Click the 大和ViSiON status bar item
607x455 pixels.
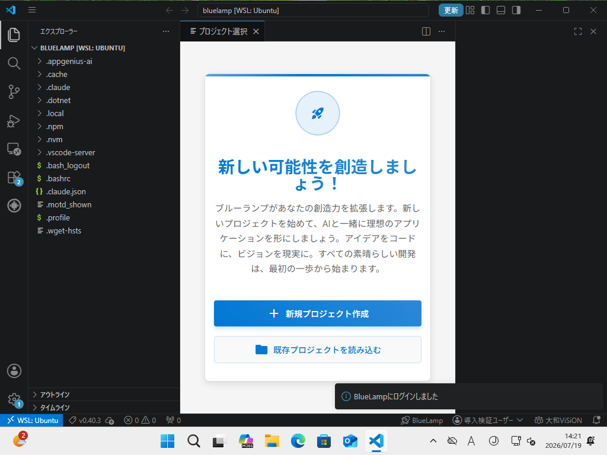[558, 420]
